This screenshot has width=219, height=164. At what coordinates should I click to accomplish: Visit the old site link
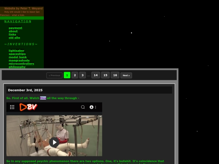point(14,38)
